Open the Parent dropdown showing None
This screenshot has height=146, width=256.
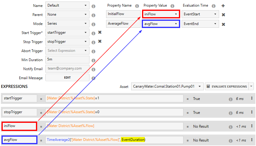click(x=67, y=14)
